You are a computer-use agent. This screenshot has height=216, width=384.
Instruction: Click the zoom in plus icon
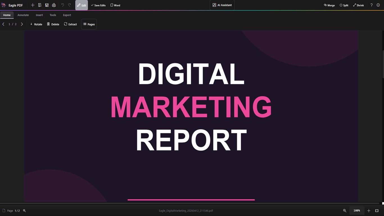369,211
